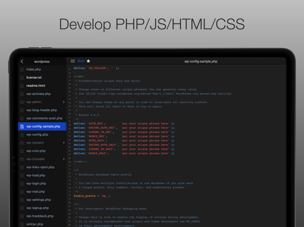Go back from the wordpress folder
This screenshot has height=227, width=304.
[22, 61]
